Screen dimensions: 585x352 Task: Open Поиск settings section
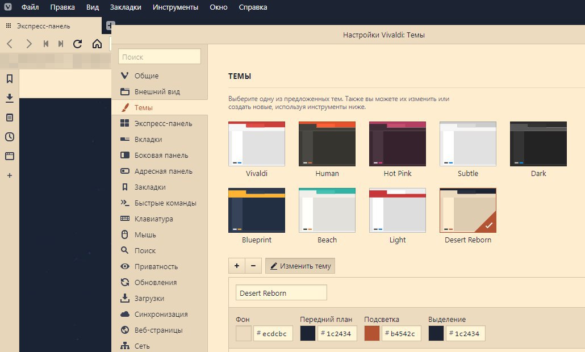(160, 250)
